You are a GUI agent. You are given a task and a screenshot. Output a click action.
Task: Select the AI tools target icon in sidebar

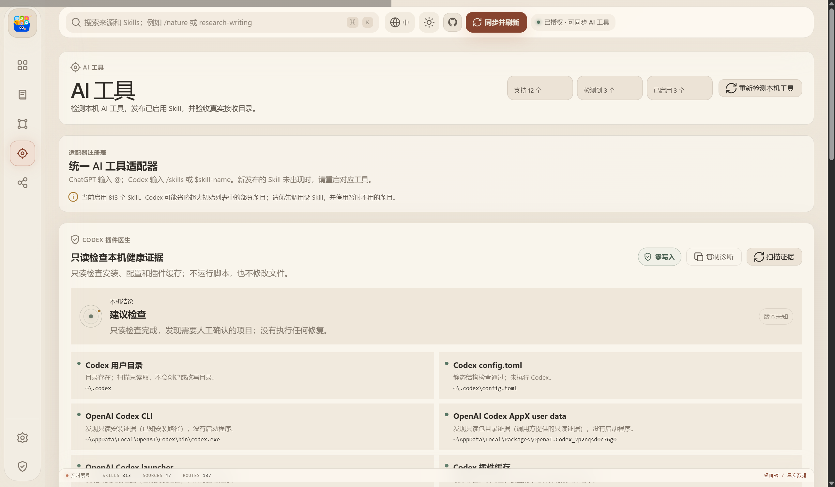(x=22, y=153)
